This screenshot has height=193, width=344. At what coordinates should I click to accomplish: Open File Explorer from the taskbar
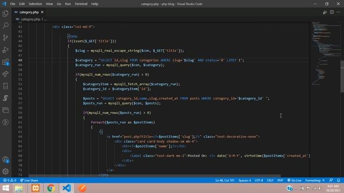(x=19, y=188)
